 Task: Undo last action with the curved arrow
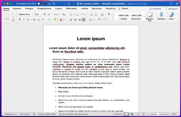[58, 4]
